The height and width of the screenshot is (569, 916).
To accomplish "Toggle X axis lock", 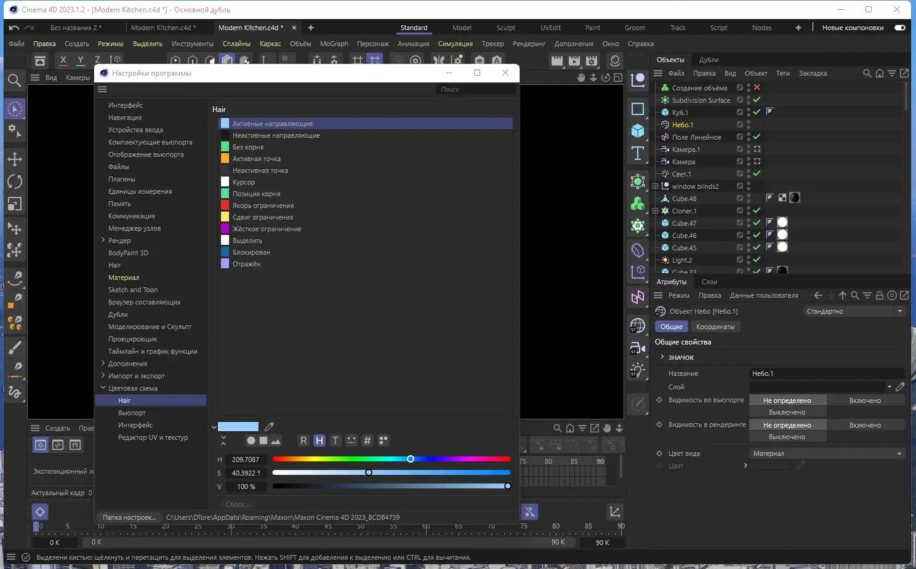I will pos(63,60).
